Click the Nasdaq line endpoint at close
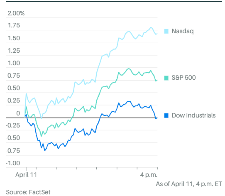The height and width of the screenshot is (196, 225). (x=157, y=34)
